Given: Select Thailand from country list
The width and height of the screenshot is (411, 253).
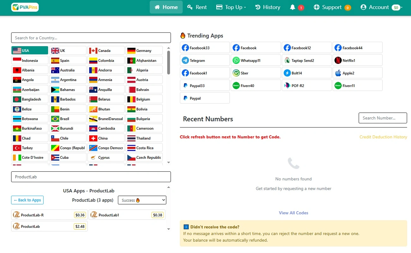Looking at the screenshot, I should click(144, 138).
